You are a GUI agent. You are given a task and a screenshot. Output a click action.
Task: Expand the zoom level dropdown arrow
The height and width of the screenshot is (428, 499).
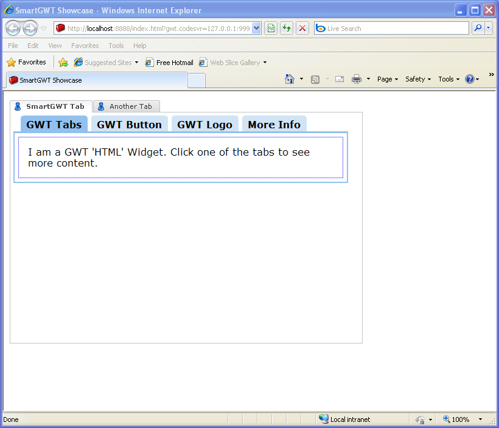pos(480,419)
